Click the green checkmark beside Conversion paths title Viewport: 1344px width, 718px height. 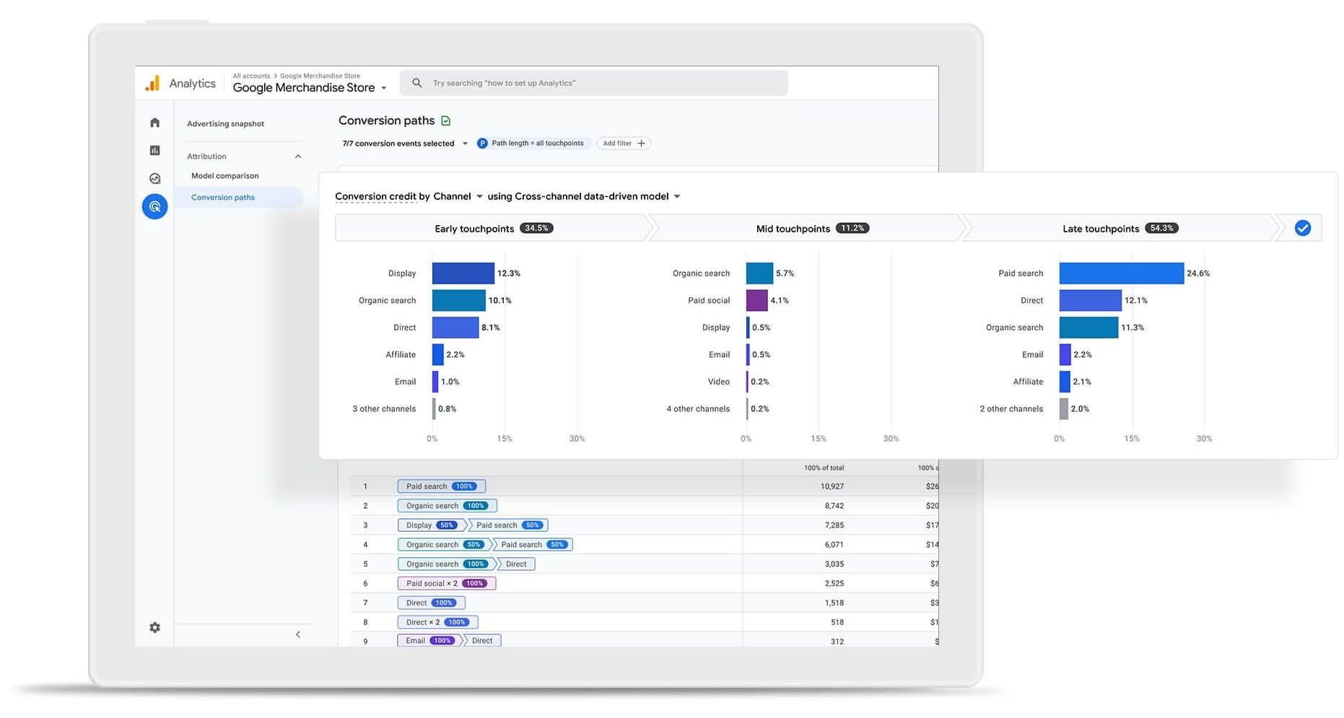coord(445,121)
